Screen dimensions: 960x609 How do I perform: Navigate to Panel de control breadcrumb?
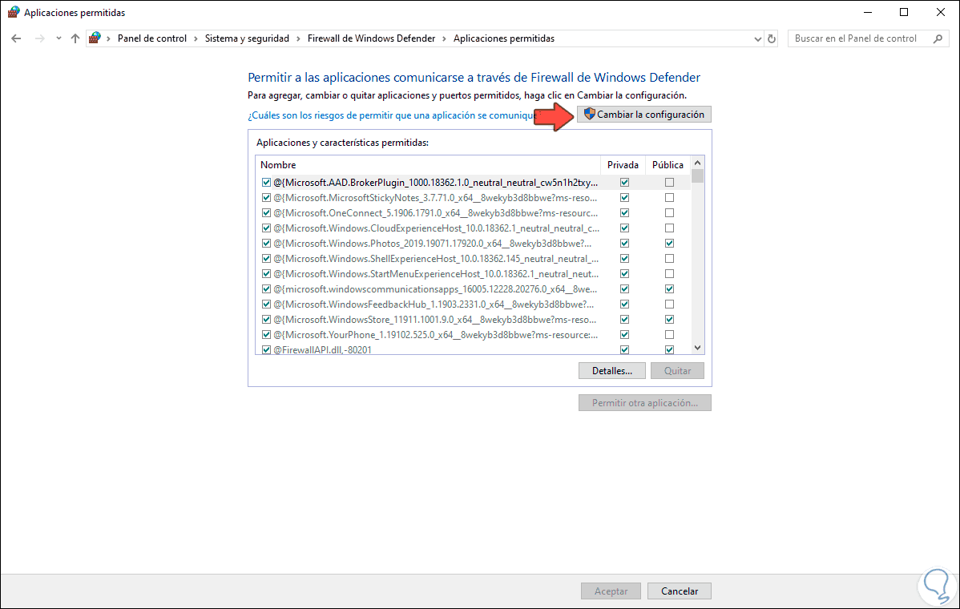tap(151, 38)
